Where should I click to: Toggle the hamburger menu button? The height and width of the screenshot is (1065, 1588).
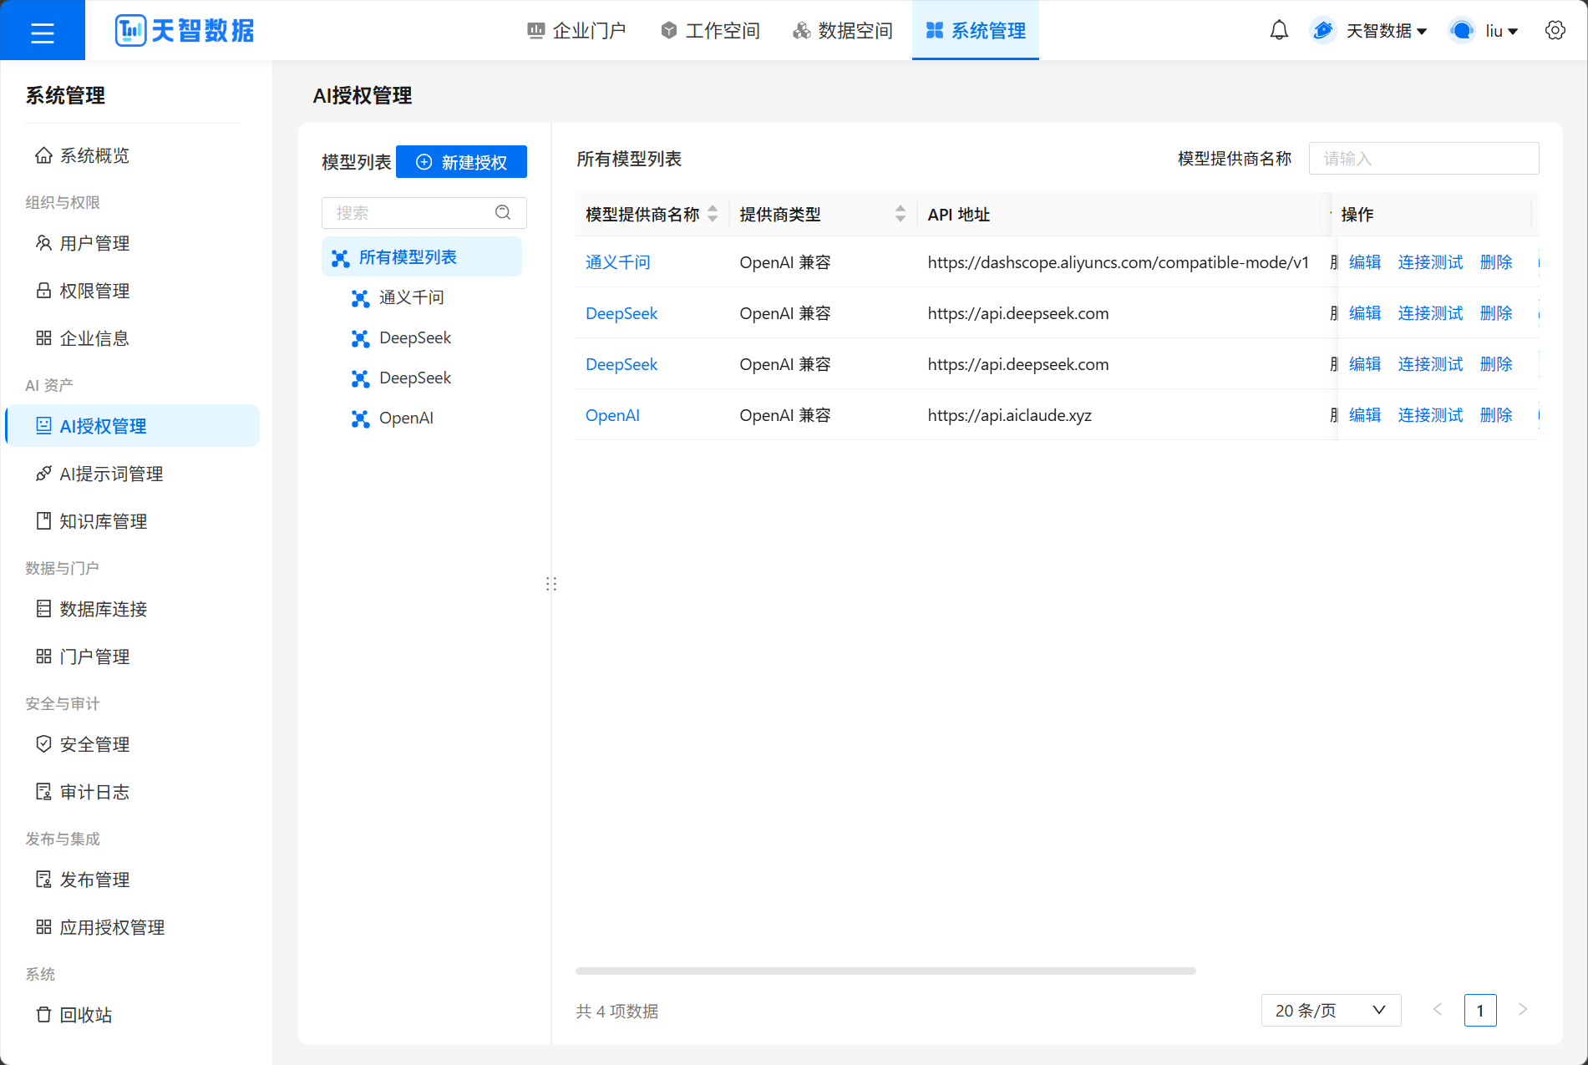42,32
